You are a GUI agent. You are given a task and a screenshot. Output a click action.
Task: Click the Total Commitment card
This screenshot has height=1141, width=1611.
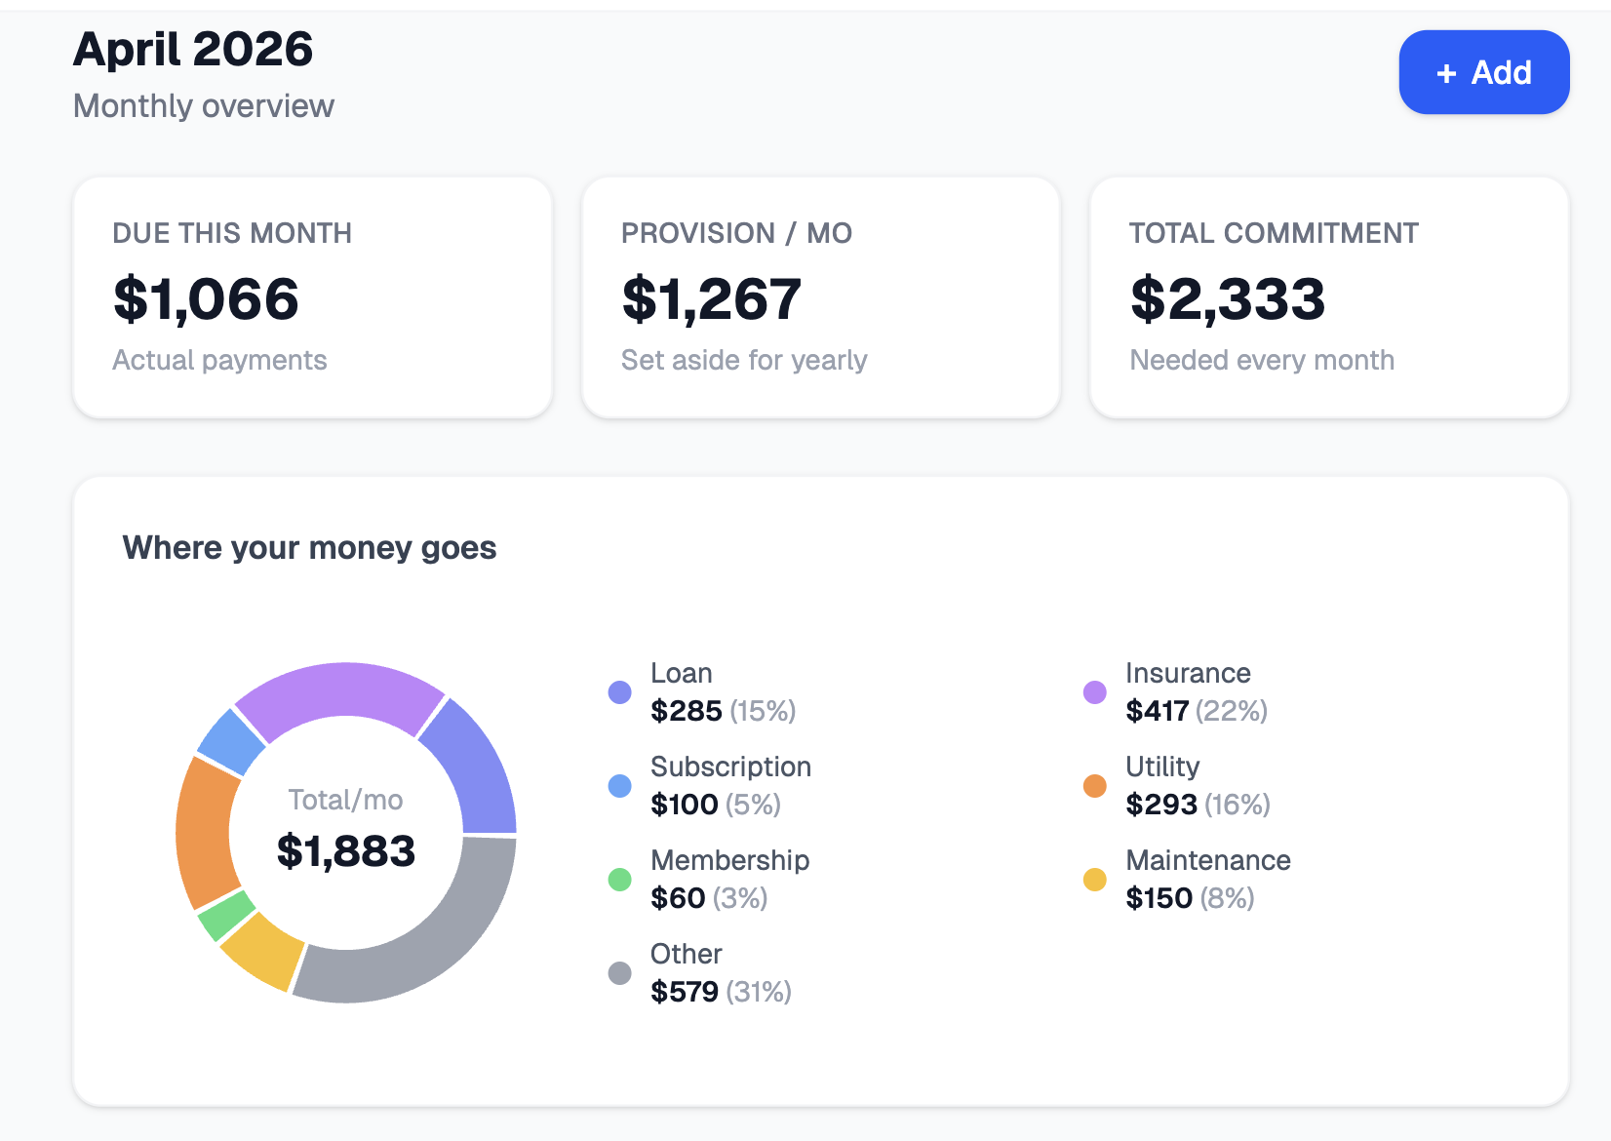[1329, 296]
